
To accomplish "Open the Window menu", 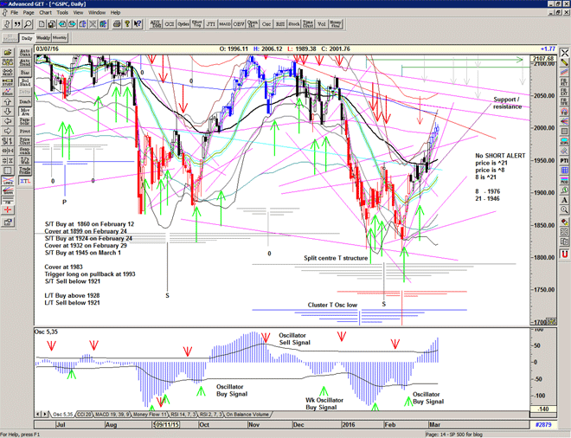I will [x=97, y=13].
